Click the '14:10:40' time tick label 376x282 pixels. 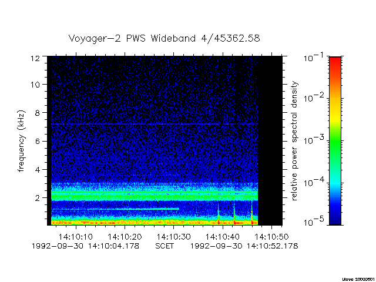pos(223,237)
